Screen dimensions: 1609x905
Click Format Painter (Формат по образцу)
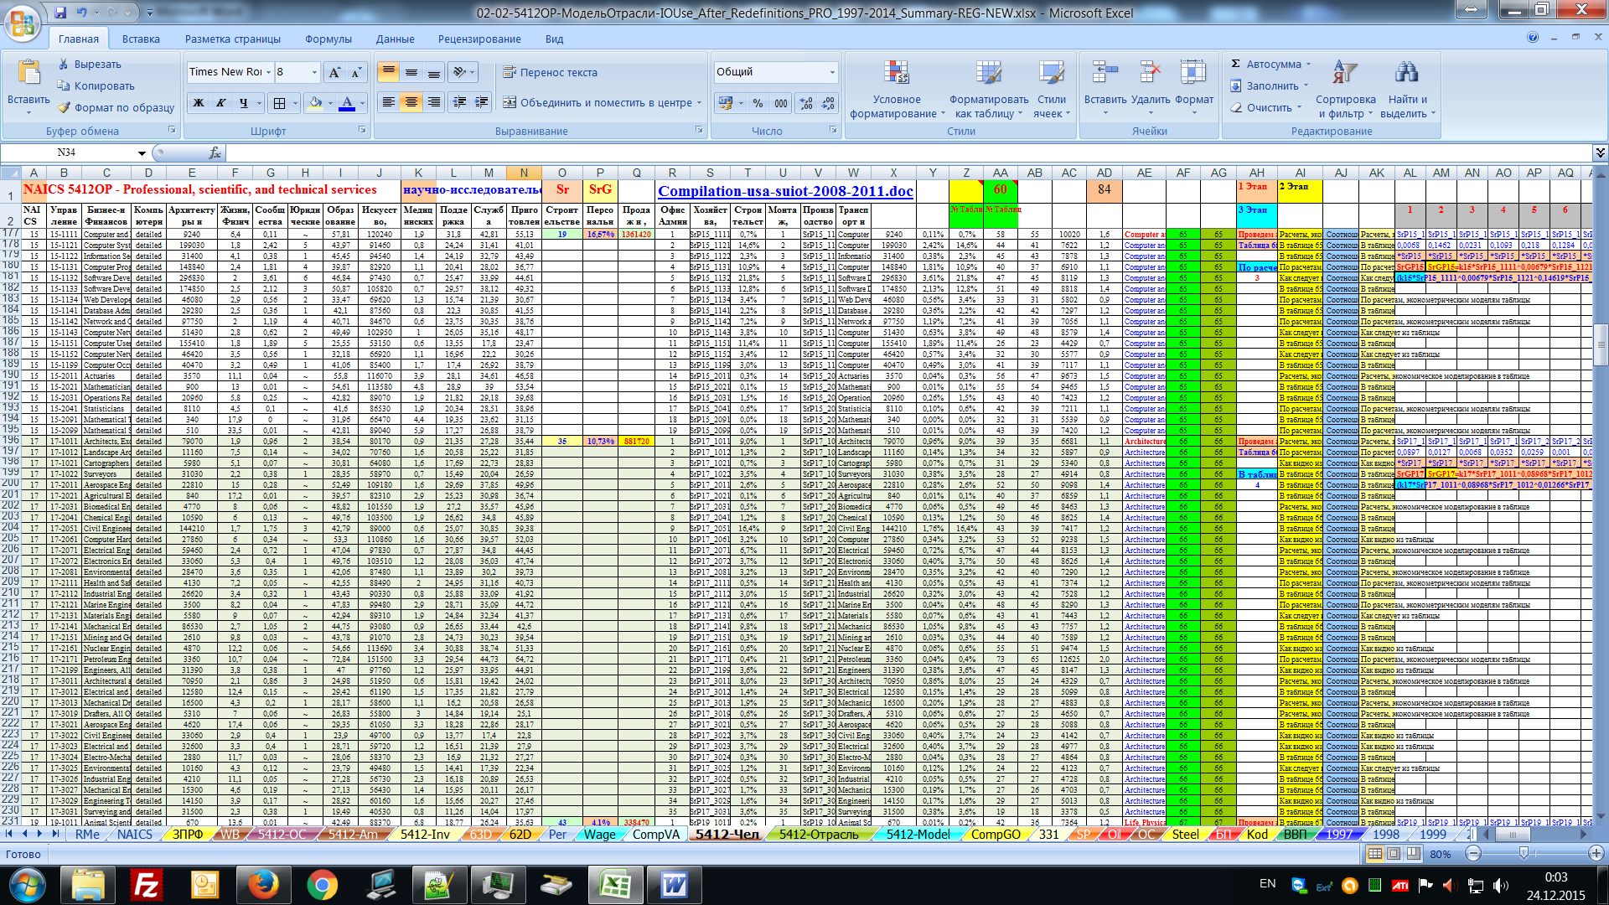coord(116,107)
